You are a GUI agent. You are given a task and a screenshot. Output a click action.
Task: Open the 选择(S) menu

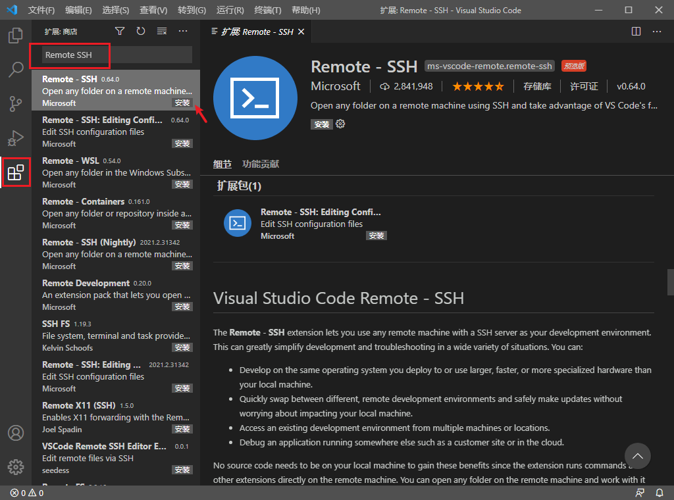click(x=116, y=10)
